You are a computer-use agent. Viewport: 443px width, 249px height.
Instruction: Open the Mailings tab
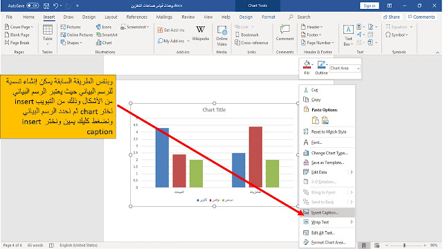(x=164, y=17)
